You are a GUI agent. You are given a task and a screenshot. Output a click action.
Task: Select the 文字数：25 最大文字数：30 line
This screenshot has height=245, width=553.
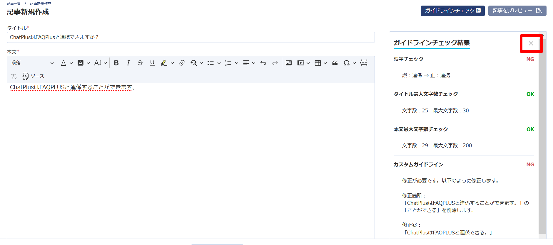[x=435, y=111]
